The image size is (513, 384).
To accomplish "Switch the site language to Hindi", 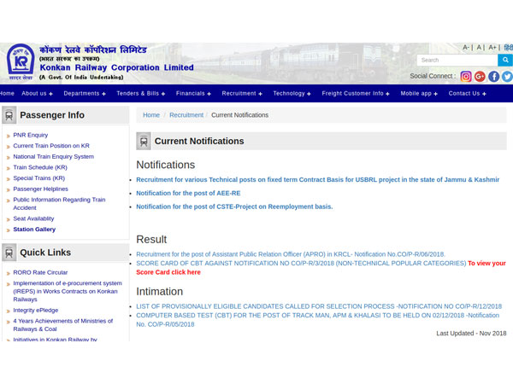I will [x=509, y=47].
